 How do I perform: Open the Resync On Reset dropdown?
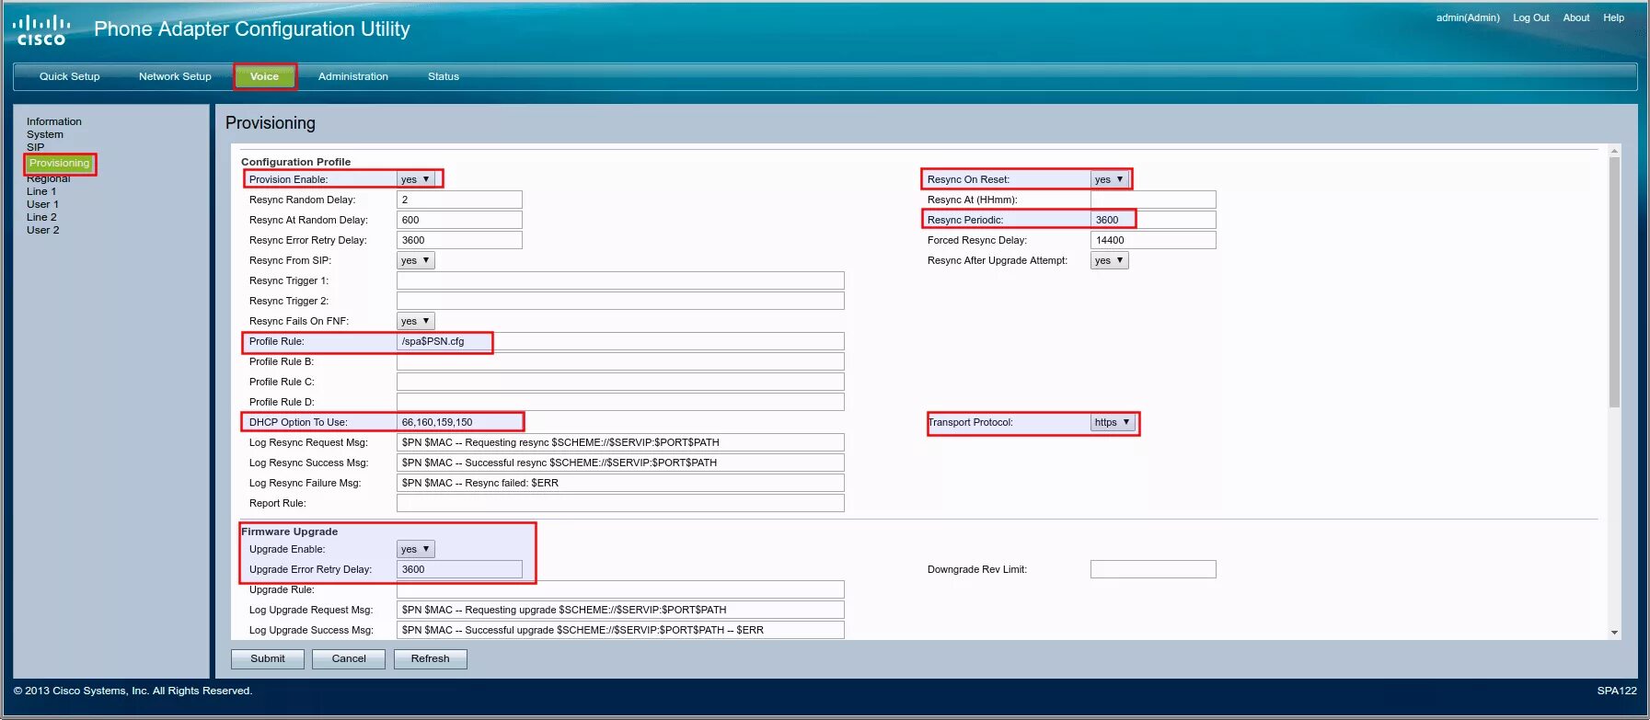click(1110, 179)
